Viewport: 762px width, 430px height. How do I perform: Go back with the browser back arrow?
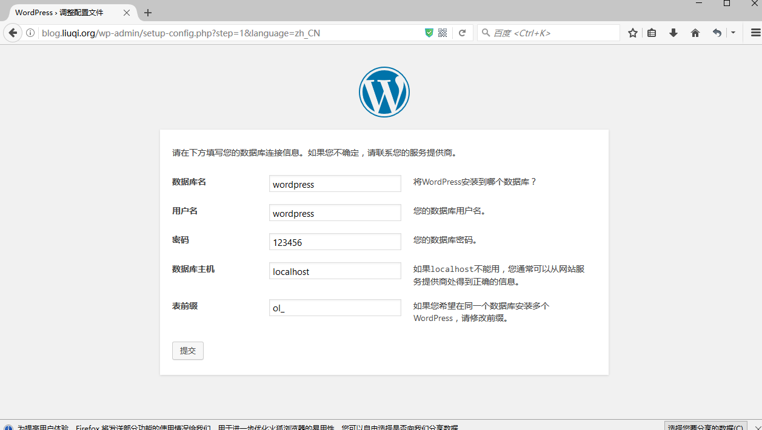(13, 33)
